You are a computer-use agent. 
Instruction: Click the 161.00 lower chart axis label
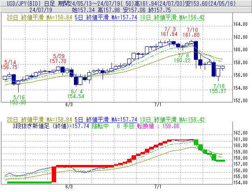[x=240, y=139]
